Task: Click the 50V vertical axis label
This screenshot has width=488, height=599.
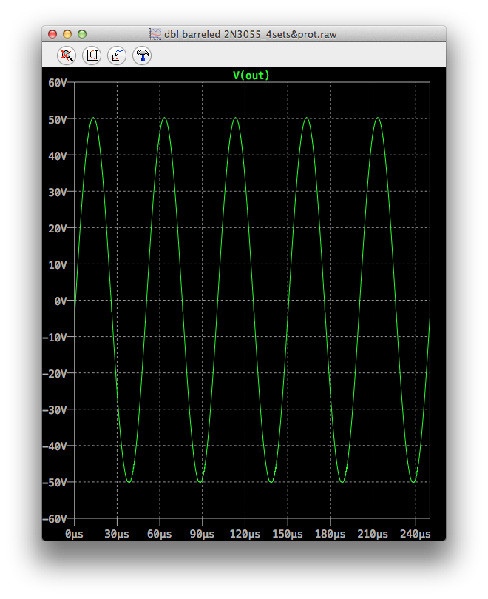Action: point(58,119)
